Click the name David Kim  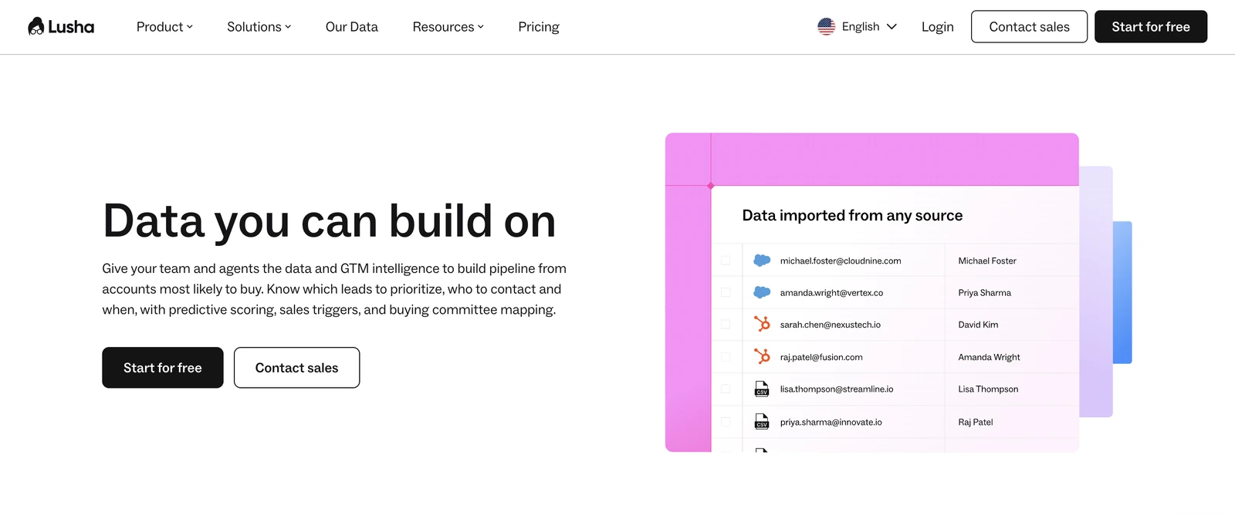pyautogui.click(x=978, y=325)
